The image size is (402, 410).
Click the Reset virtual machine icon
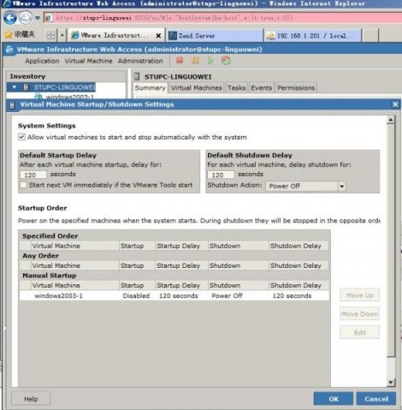(x=226, y=61)
